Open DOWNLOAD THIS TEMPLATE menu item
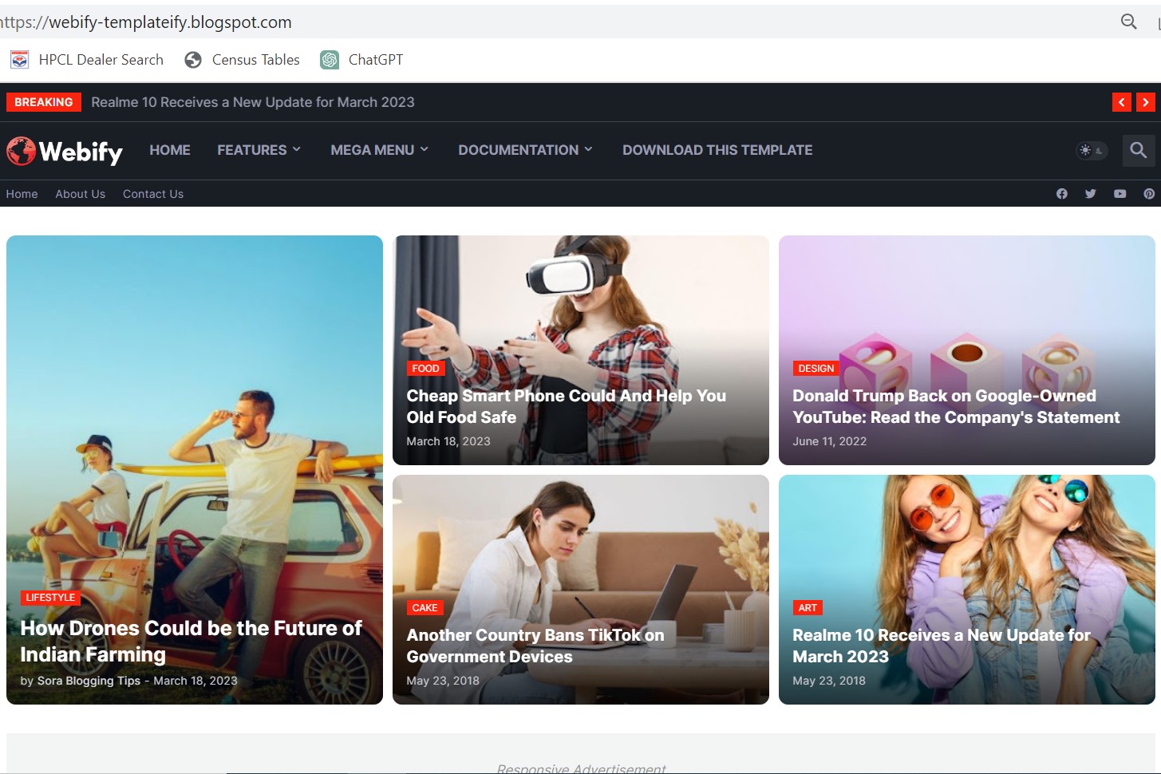 click(x=717, y=150)
